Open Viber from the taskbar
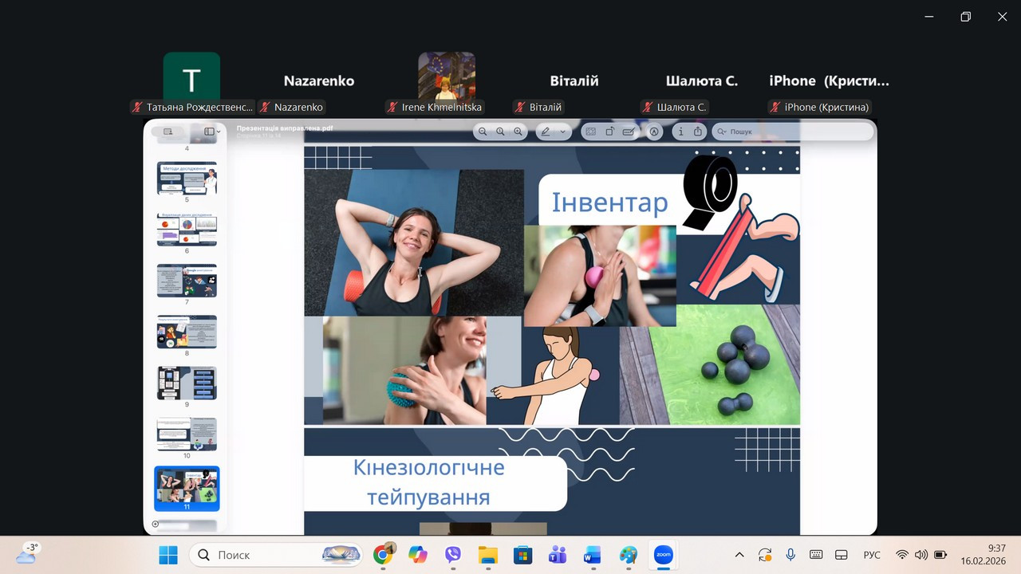This screenshot has height=574, width=1021. 453,555
